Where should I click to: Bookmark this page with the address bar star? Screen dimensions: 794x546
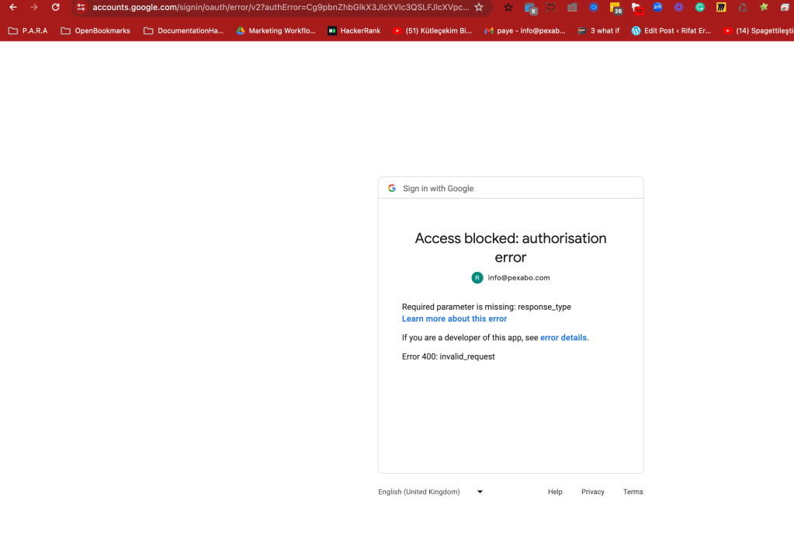(x=479, y=7)
